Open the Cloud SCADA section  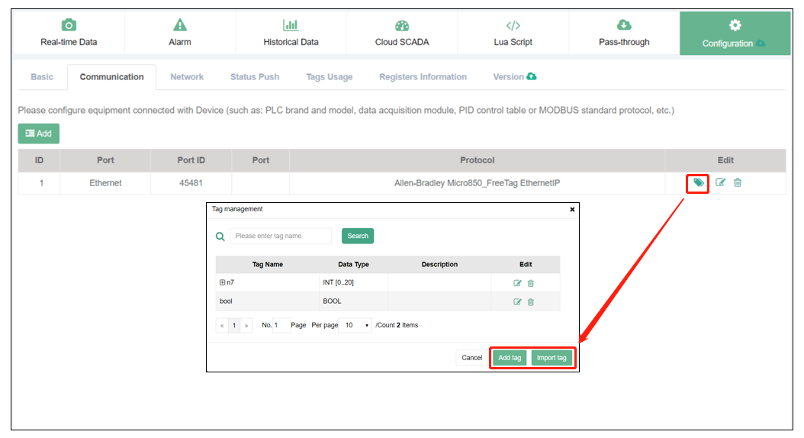tap(402, 34)
